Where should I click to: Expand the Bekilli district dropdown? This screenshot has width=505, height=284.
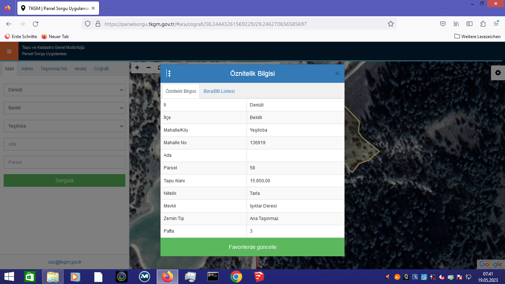click(x=64, y=108)
